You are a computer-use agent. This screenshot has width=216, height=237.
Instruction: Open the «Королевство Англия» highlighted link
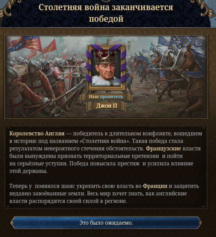click(37, 133)
